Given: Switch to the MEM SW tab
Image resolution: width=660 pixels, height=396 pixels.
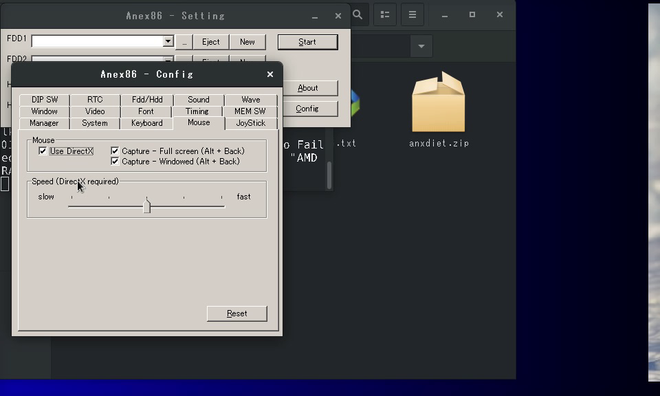Looking at the screenshot, I should (x=250, y=111).
